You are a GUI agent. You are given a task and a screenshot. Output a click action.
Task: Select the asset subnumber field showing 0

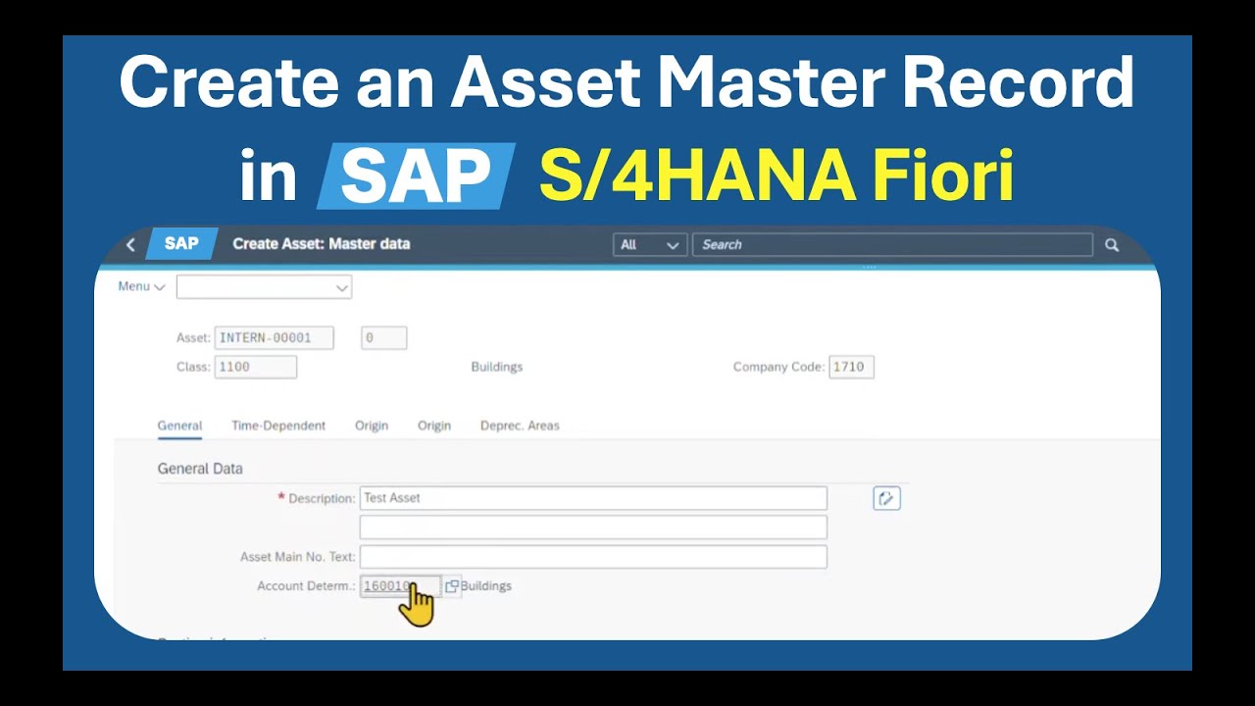[384, 338]
